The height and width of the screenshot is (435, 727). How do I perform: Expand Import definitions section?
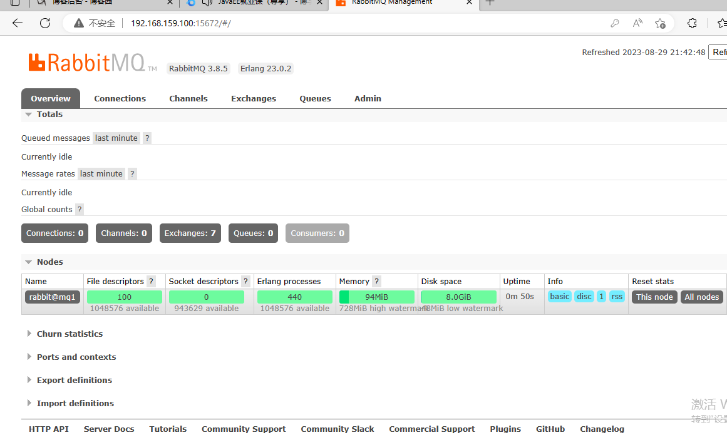coord(76,404)
